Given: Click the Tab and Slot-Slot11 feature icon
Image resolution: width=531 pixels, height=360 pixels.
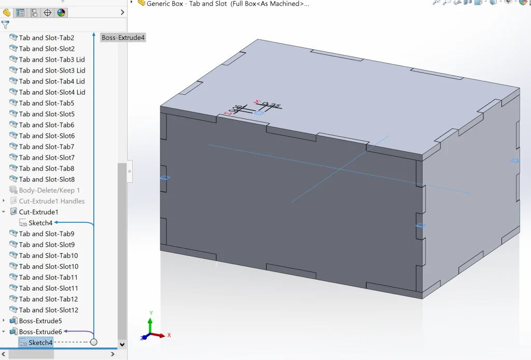Looking at the screenshot, I should tap(13, 288).
